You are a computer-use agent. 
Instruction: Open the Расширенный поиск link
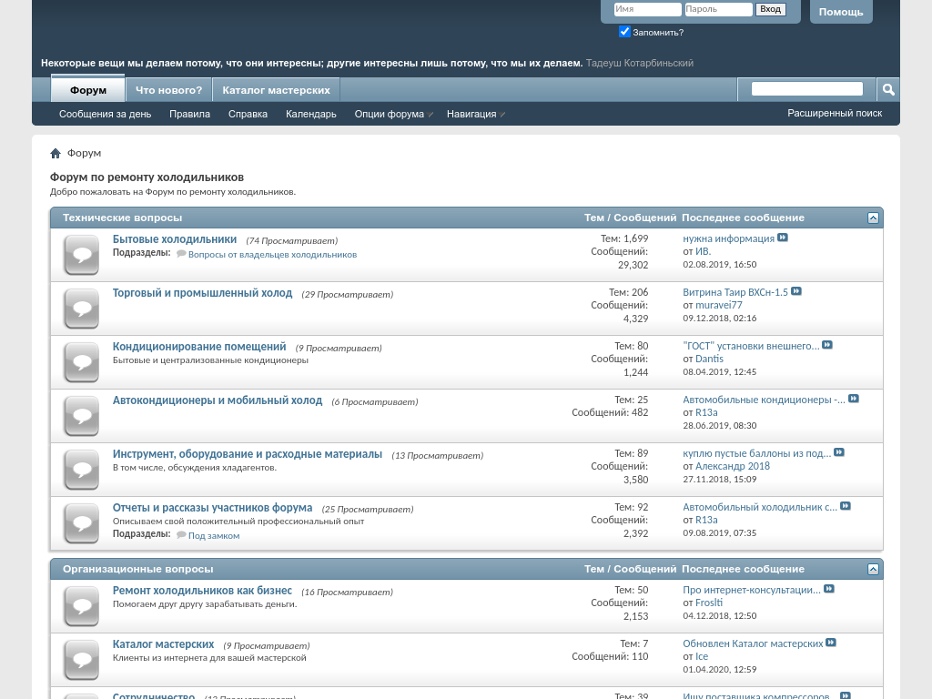835,114
